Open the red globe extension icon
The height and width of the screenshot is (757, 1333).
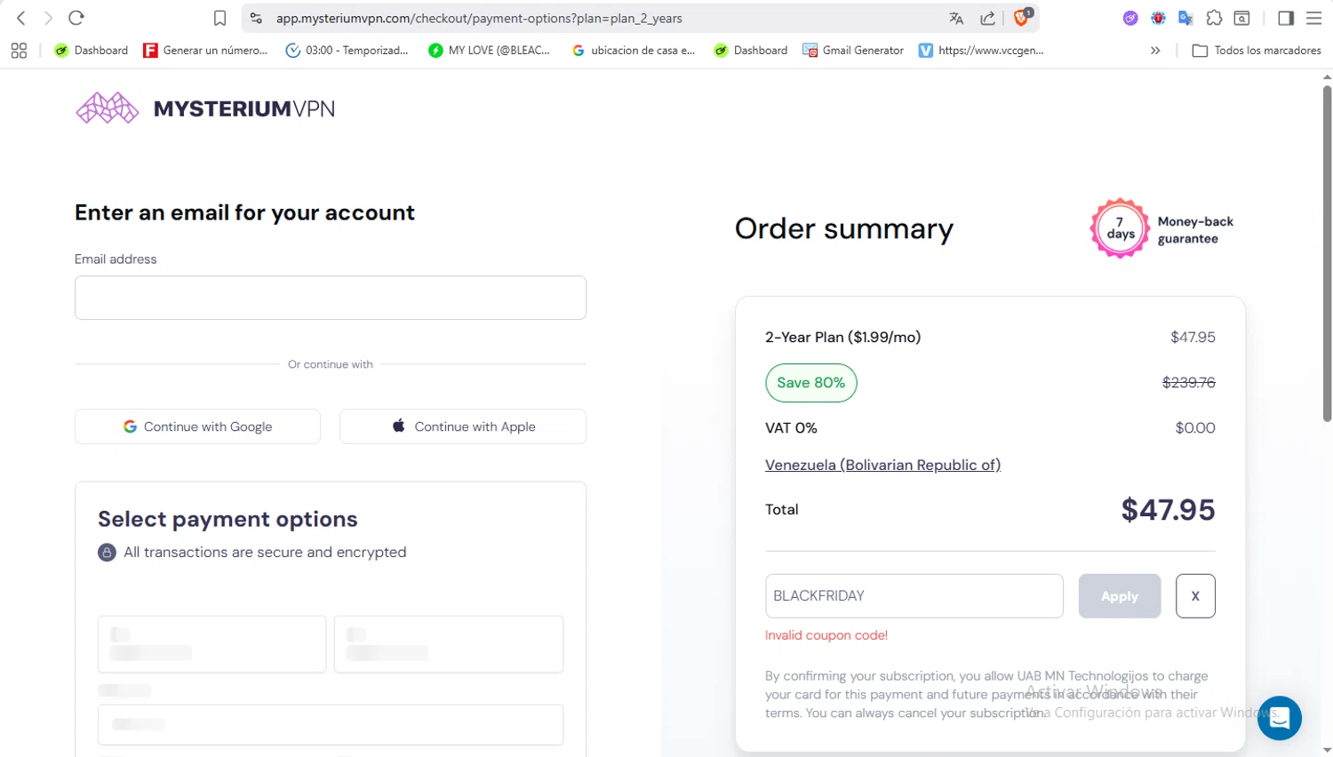pos(1158,18)
